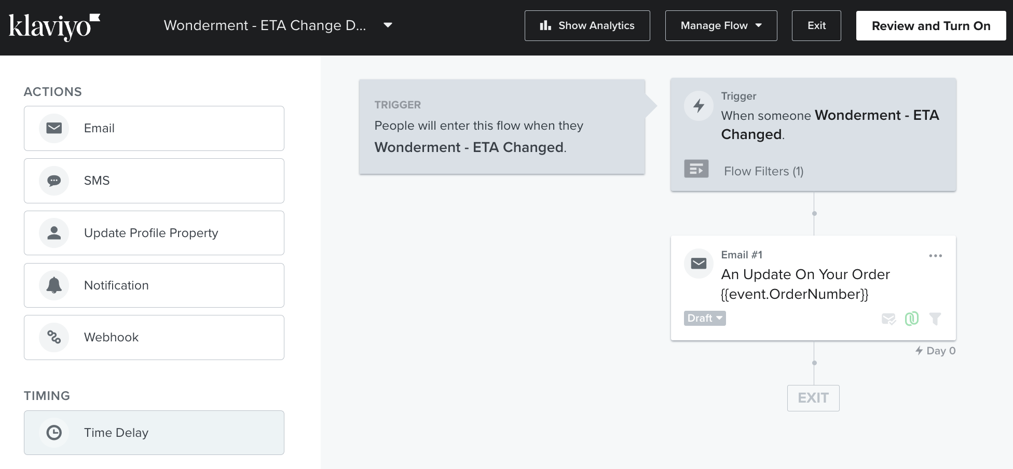This screenshot has width=1013, height=469.
Task: Click the left TRIGGER description panel
Action: (502, 127)
